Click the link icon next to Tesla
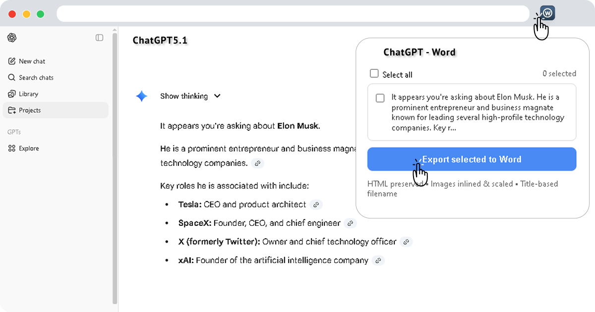This screenshot has height=312, width=595. 316,204
